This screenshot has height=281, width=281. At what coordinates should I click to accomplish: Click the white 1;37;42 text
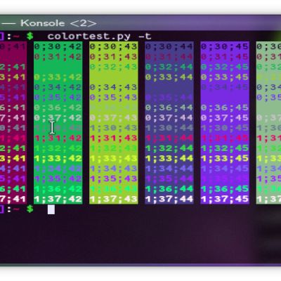click(58, 200)
